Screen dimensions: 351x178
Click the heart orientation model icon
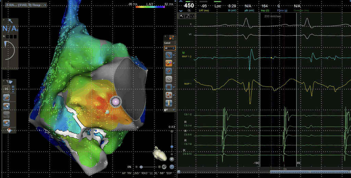point(161,154)
